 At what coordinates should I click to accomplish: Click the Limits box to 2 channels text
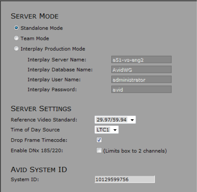click(x=135, y=151)
